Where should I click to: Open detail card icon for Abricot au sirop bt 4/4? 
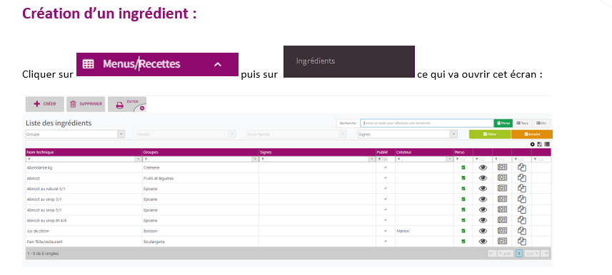pos(502,220)
